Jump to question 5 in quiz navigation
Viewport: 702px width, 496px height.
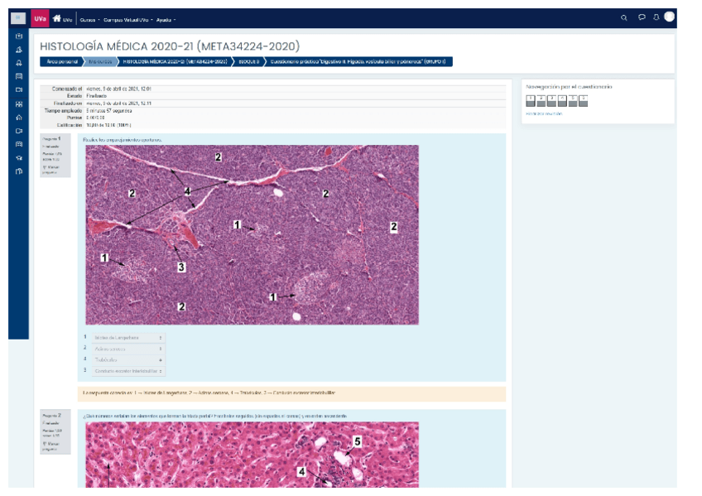coord(573,101)
